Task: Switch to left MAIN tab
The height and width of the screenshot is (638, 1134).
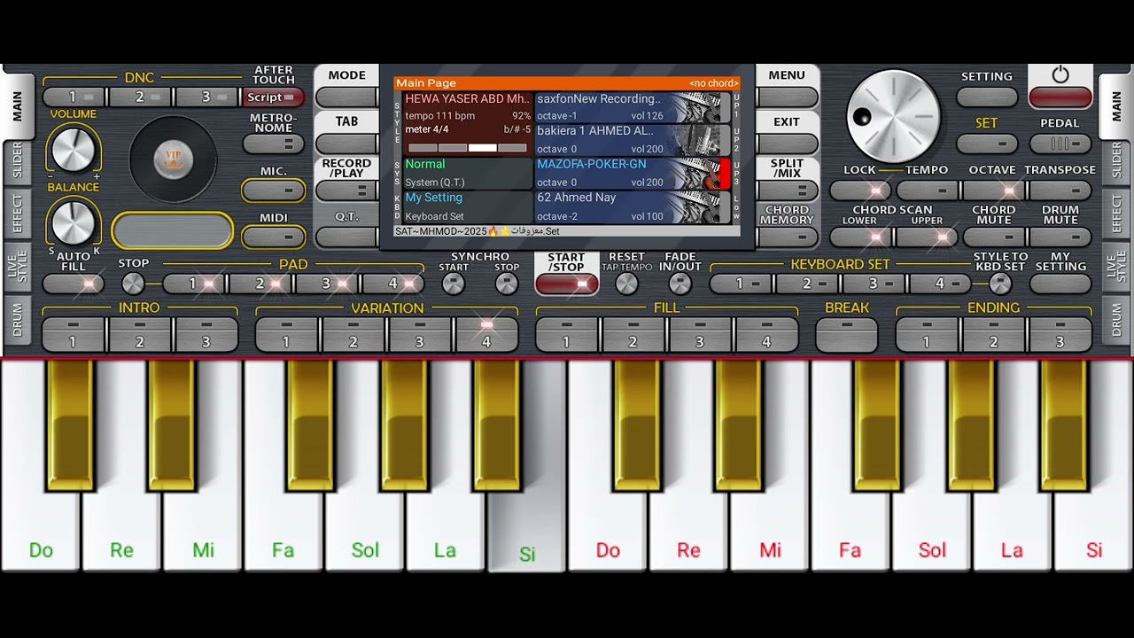Action: click(x=18, y=106)
